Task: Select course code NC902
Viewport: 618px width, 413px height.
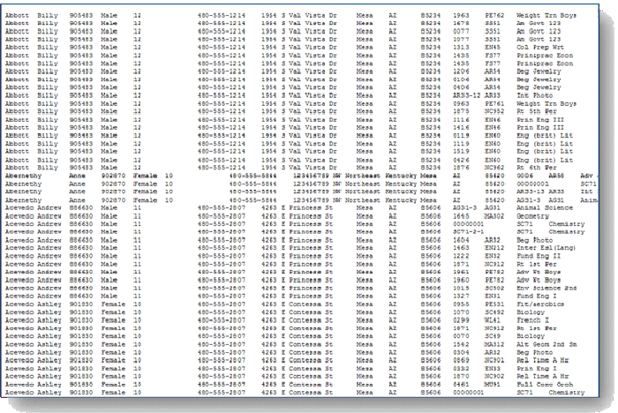Action: 494,376
